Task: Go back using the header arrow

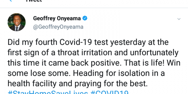Action: (x=10, y=1)
